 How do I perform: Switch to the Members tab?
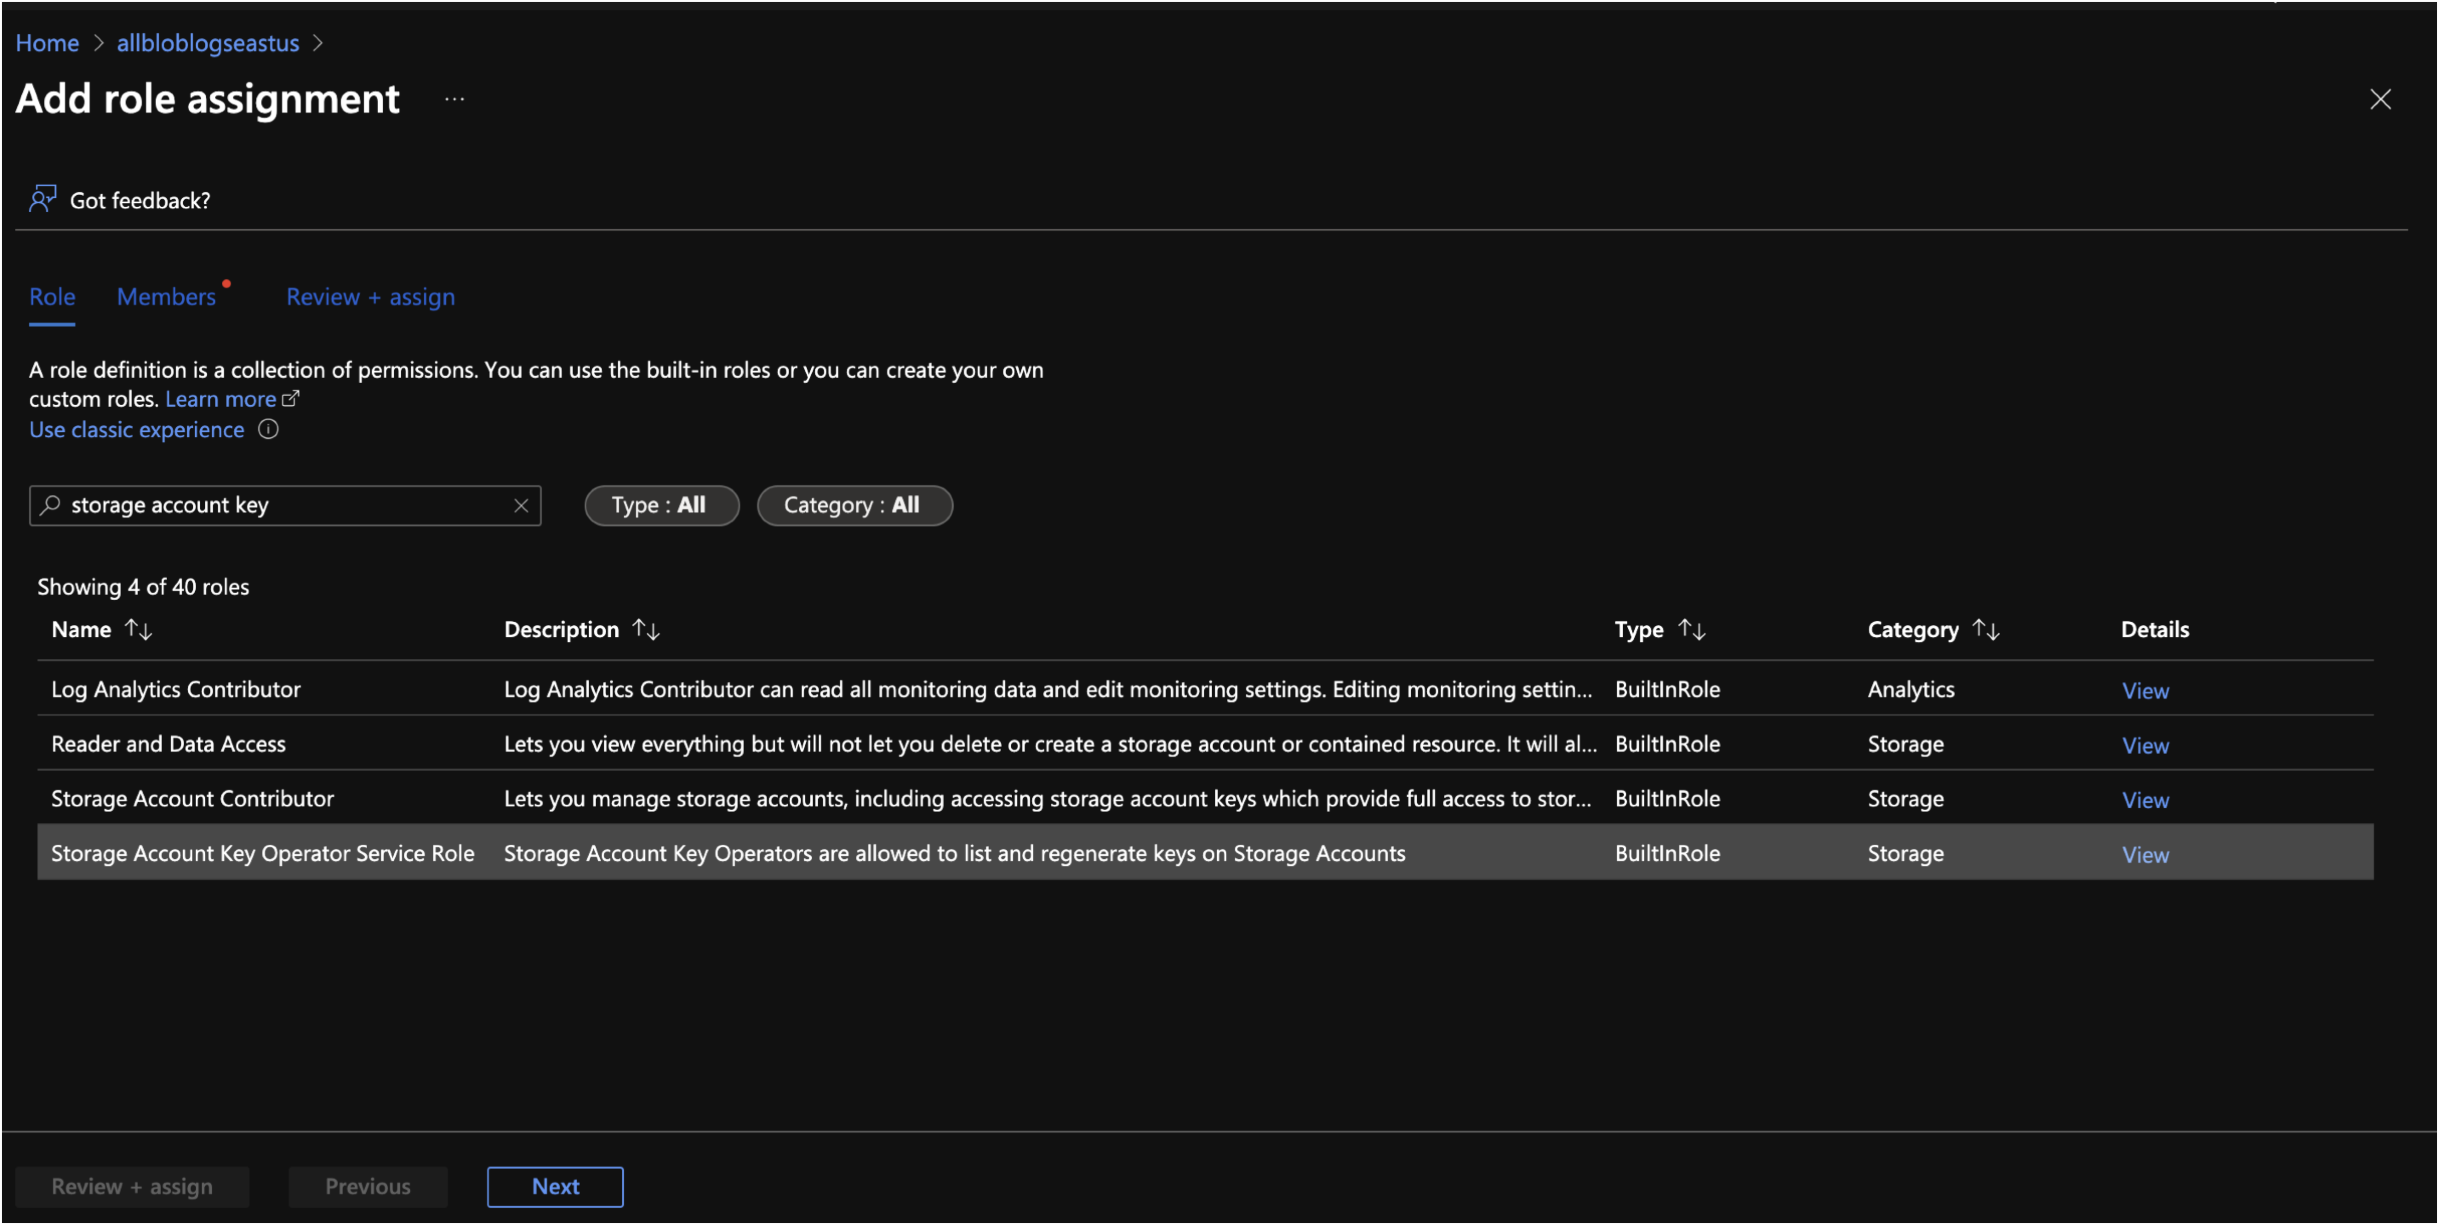167,297
